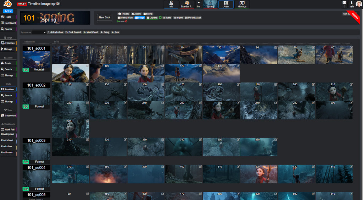Jump to sequence 3 - Meet Cloud
This screenshot has width=363, height=200.
click(91, 32)
